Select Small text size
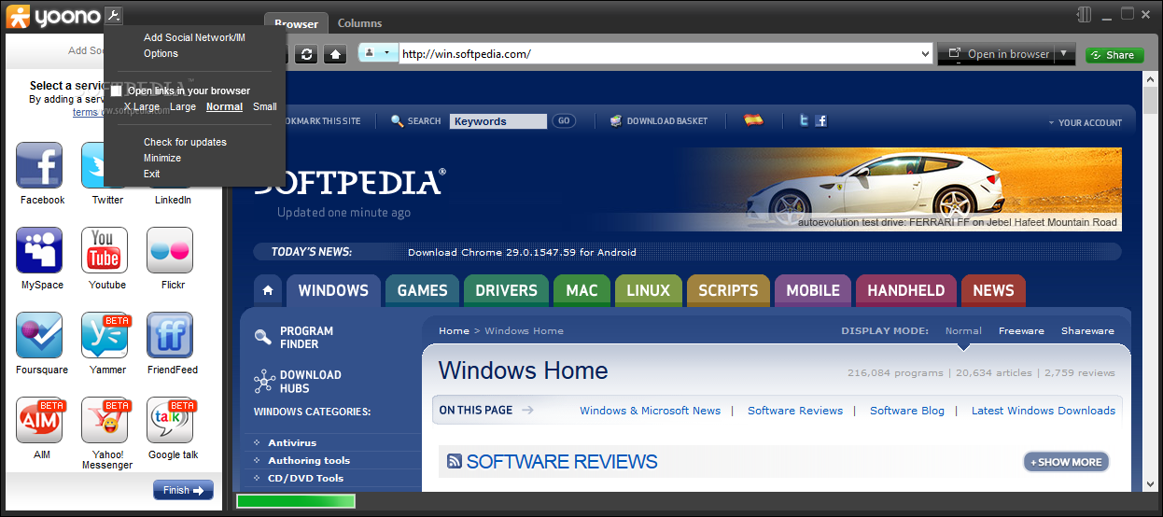 (265, 106)
